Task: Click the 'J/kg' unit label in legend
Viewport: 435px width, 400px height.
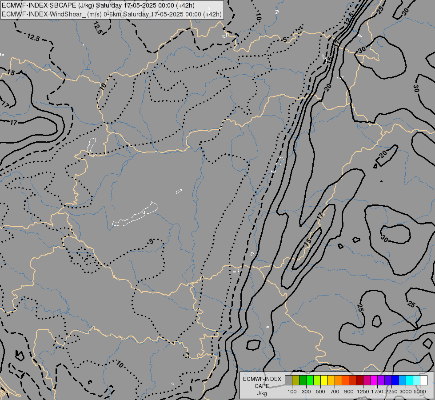Action: pos(262,393)
